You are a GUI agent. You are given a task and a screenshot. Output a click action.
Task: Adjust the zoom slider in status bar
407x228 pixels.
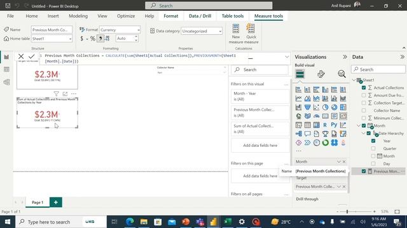click(x=347, y=212)
